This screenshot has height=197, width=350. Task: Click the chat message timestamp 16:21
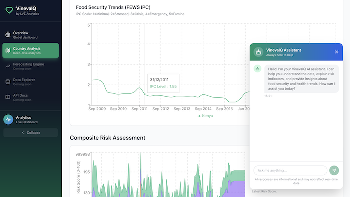pyautogui.click(x=268, y=96)
